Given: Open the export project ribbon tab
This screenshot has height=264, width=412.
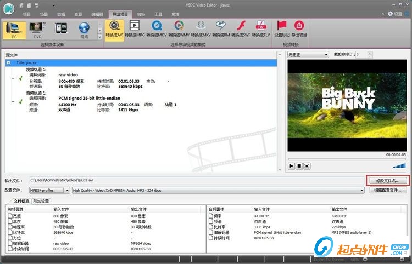Looking at the screenshot, I should (120, 14).
